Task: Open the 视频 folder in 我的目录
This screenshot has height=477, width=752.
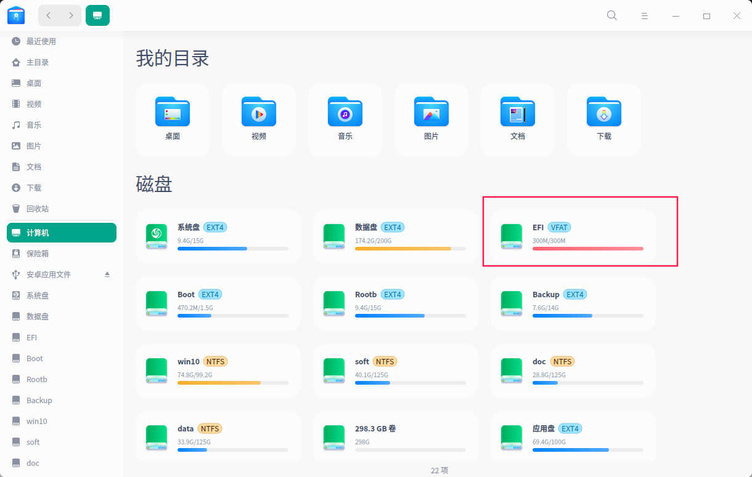Action: tap(259, 119)
